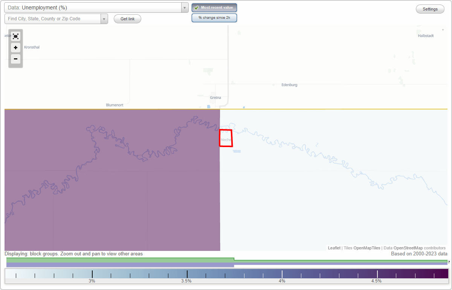The image size is (452, 290).
Task: Click the Get link button
Action: click(x=127, y=19)
